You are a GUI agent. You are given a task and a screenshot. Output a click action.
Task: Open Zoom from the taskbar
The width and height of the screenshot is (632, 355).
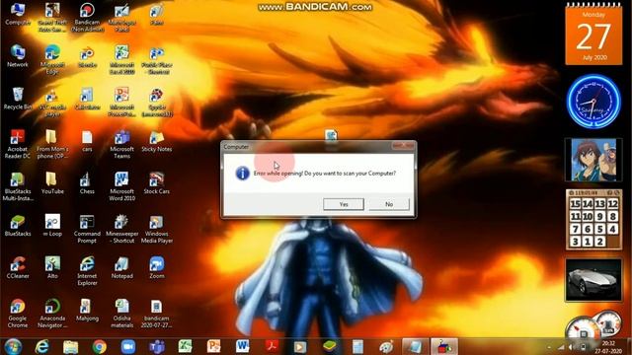(127, 346)
